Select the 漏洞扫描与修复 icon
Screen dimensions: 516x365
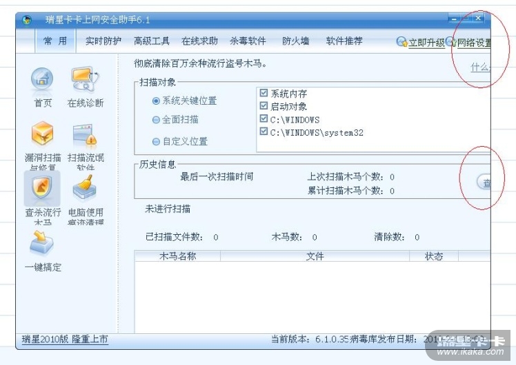click(x=43, y=134)
